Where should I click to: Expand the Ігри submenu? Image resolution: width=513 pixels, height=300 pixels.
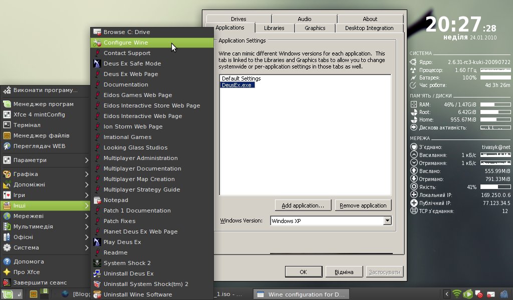click(x=45, y=195)
